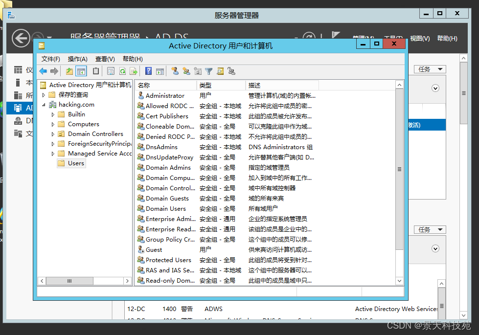This screenshot has width=479, height=335.
Task: Expand the Domain Controllers arrow
Action: (53, 134)
